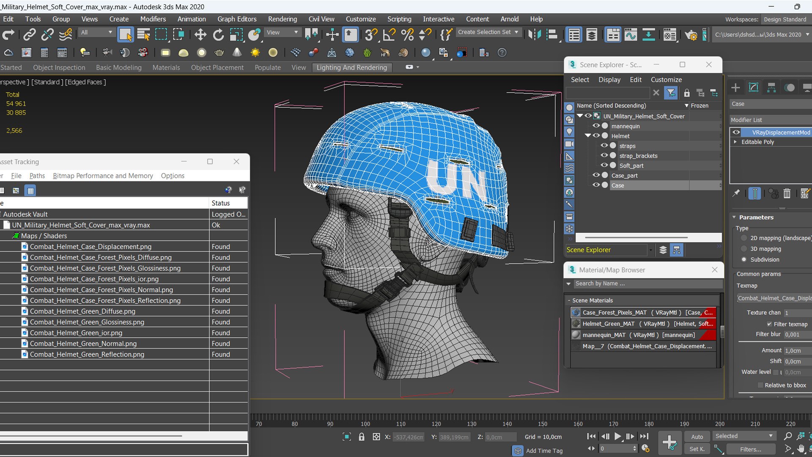
Task: Select the Redo arrow icon
Action: coord(8,34)
